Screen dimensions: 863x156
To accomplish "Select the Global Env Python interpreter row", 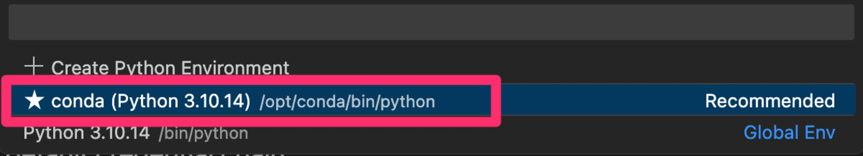I will point(432,133).
